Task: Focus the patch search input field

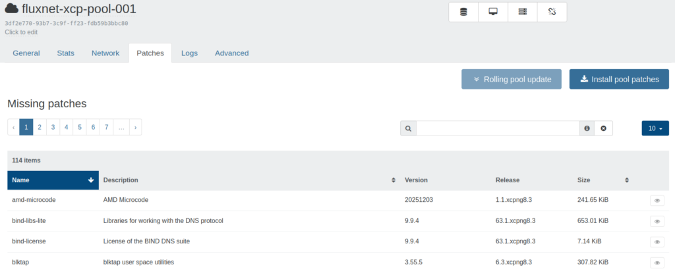Action: (497, 128)
